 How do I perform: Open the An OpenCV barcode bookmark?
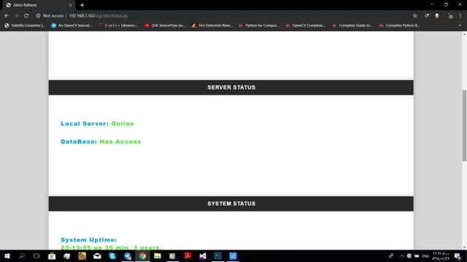click(x=72, y=25)
